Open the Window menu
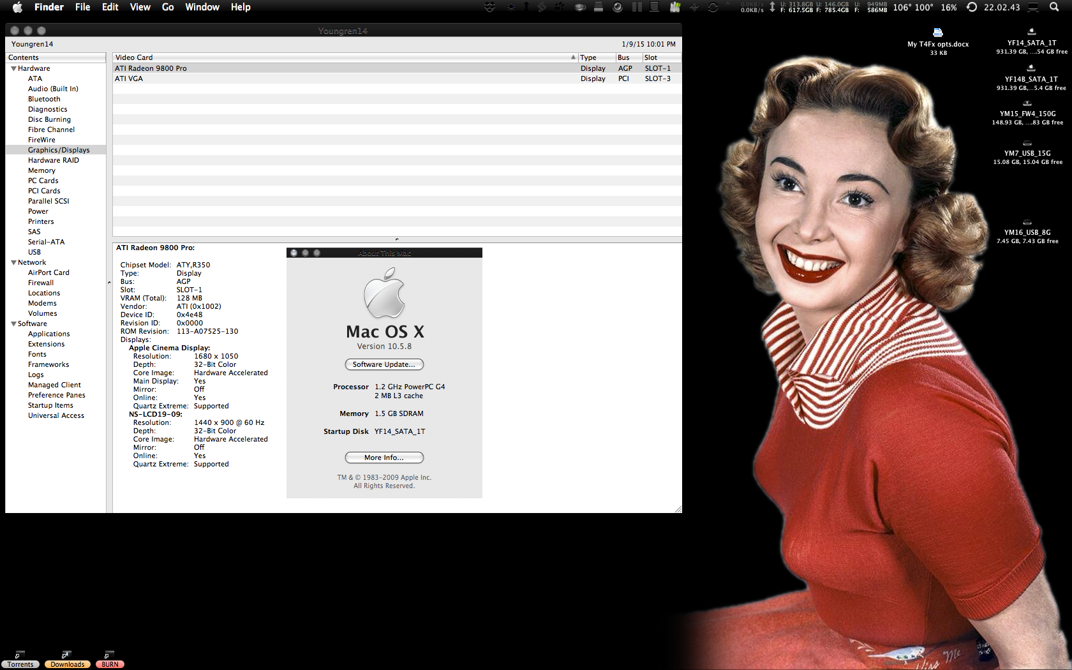Image resolution: width=1072 pixels, height=670 pixels. (202, 7)
